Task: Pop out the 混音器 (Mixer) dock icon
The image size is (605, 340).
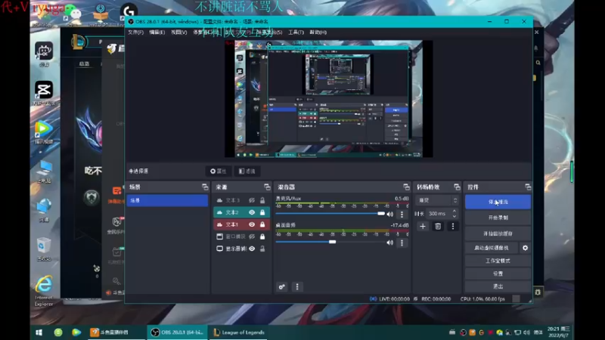Action: pyautogui.click(x=406, y=187)
